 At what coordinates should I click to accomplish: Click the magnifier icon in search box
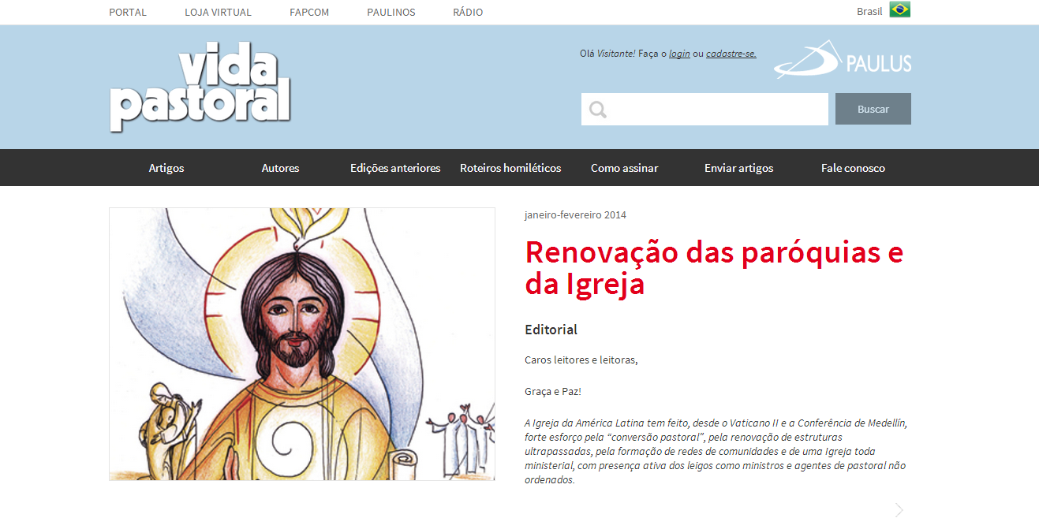(x=598, y=110)
